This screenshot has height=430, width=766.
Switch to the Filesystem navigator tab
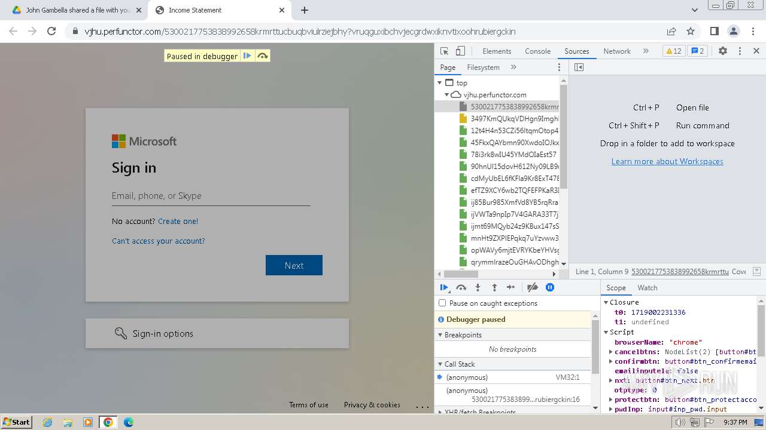point(483,67)
